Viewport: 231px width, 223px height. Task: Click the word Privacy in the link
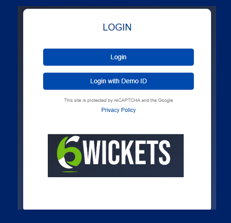click(110, 110)
